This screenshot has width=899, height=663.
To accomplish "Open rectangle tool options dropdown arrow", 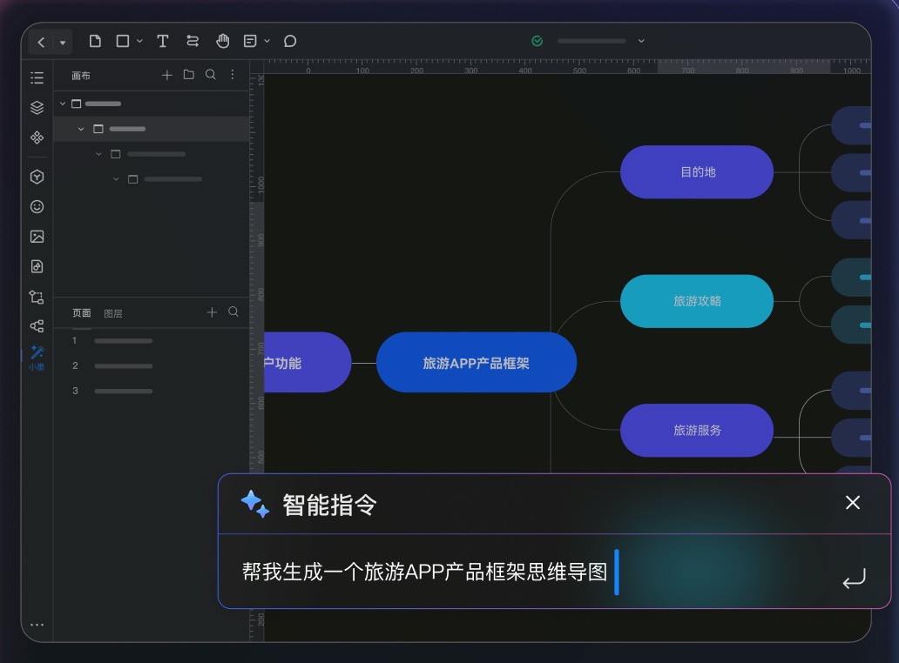I will point(139,41).
